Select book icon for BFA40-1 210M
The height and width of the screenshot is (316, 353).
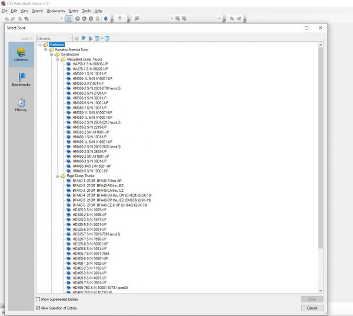[68, 181]
